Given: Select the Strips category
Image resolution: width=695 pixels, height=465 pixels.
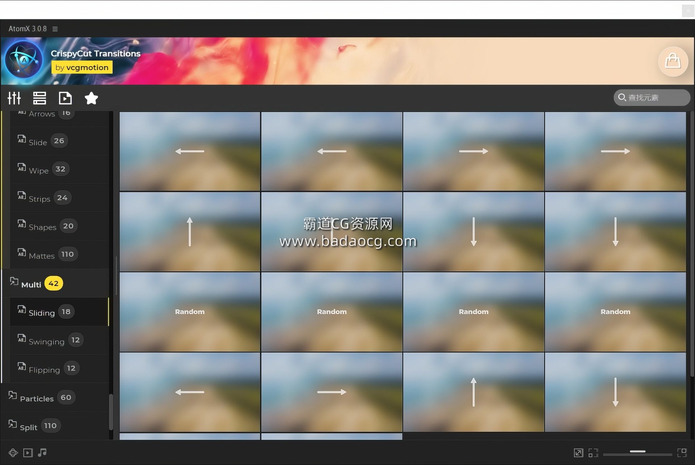Looking at the screenshot, I should (x=59, y=198).
